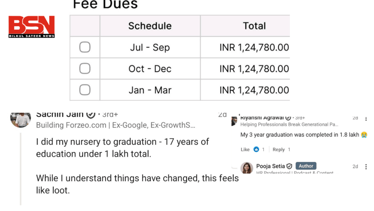The height and width of the screenshot is (211, 374).
Task: Click the verified badge beside Sachin Jain
Action: tap(91, 115)
